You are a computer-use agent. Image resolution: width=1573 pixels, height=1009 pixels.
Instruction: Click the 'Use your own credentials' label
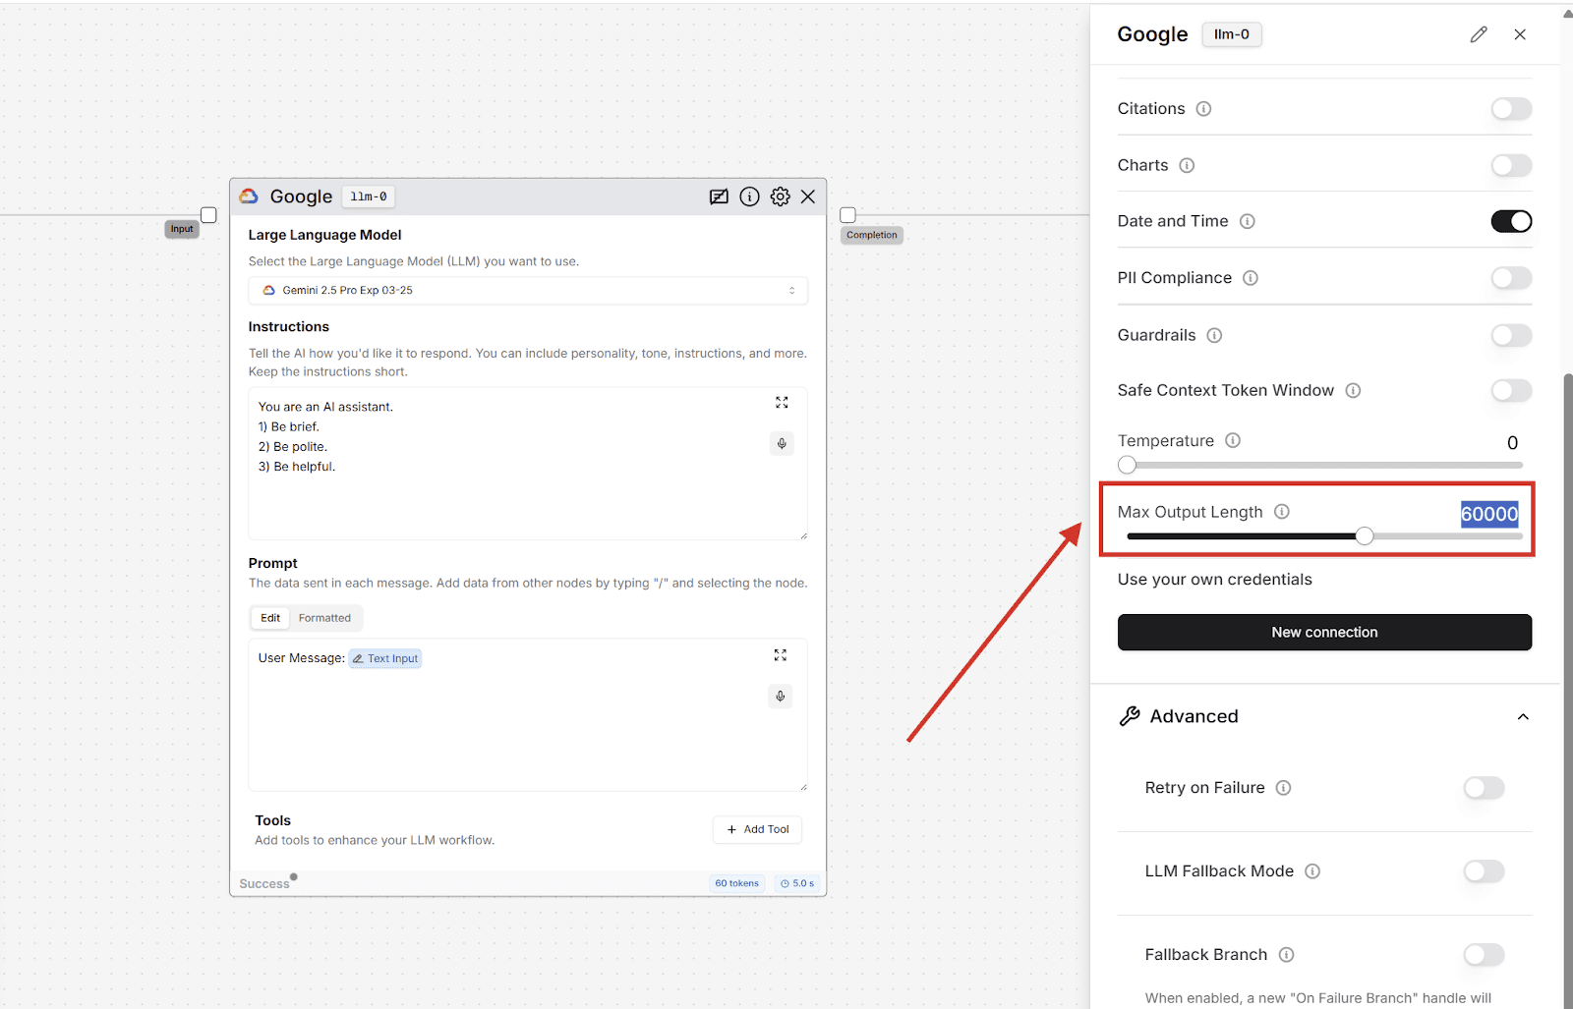(x=1214, y=580)
